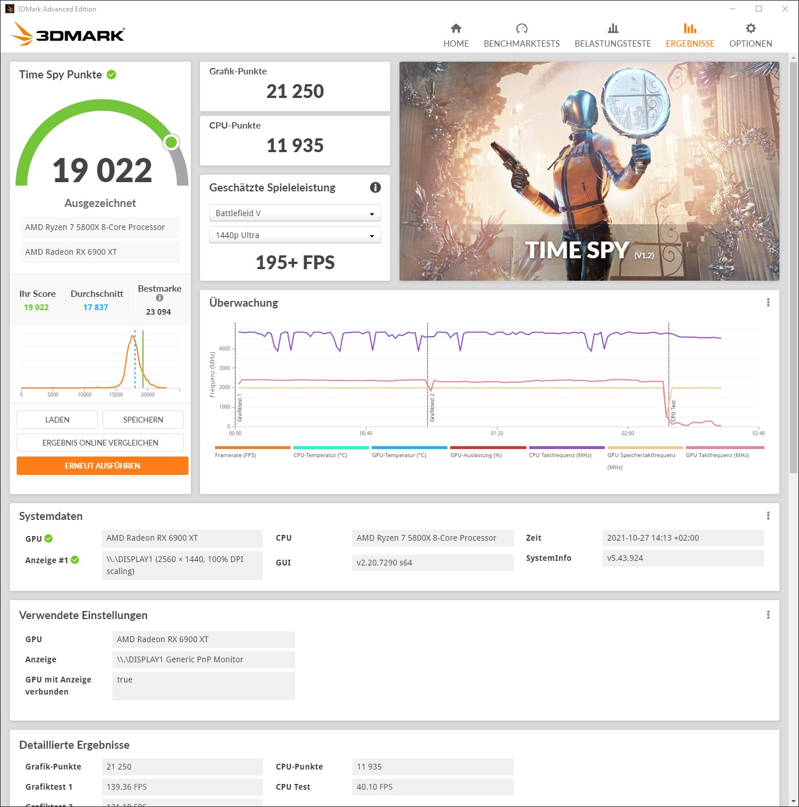Viewport: 799px width, 807px height.
Task: Expand the 1440p Ultra resolution dropdown
Action: click(295, 235)
